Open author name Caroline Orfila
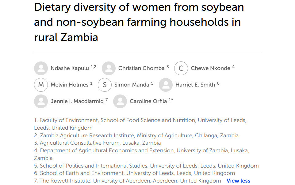Screen dimensions: 295x185 [148, 101]
